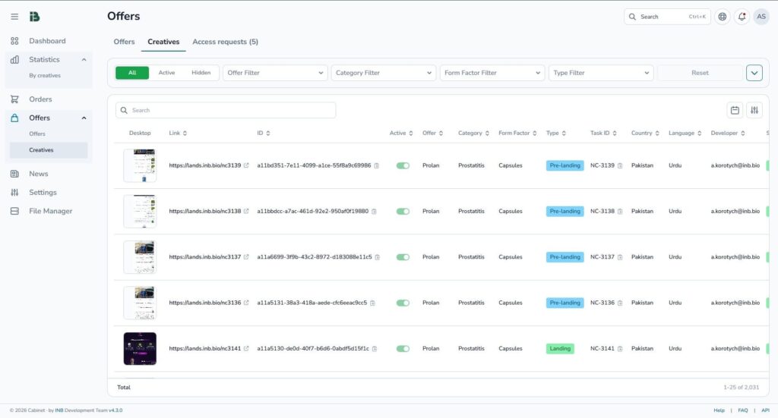Switch off Active for Landing NC-3141
This screenshot has height=418, width=778.
pyautogui.click(x=403, y=349)
